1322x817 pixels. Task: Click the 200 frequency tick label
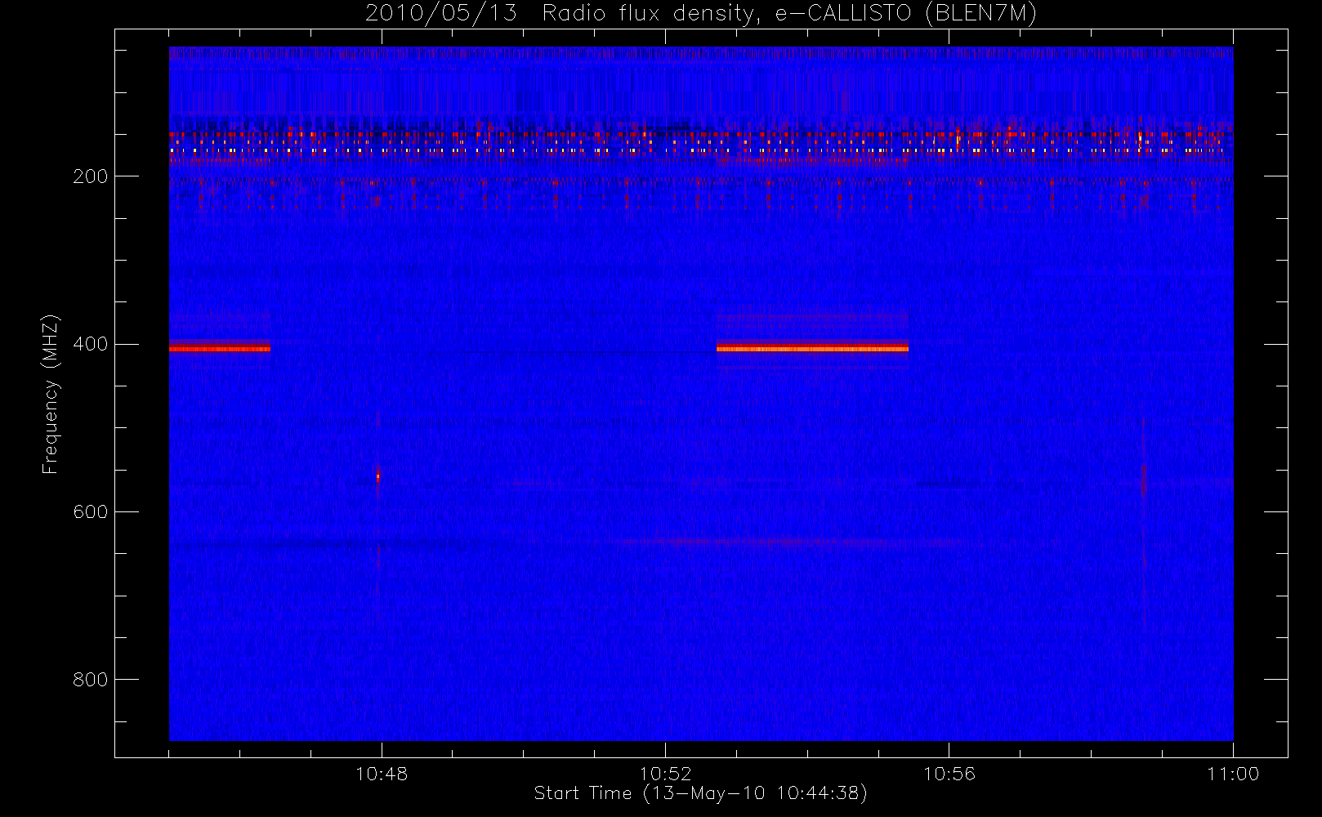90,176
